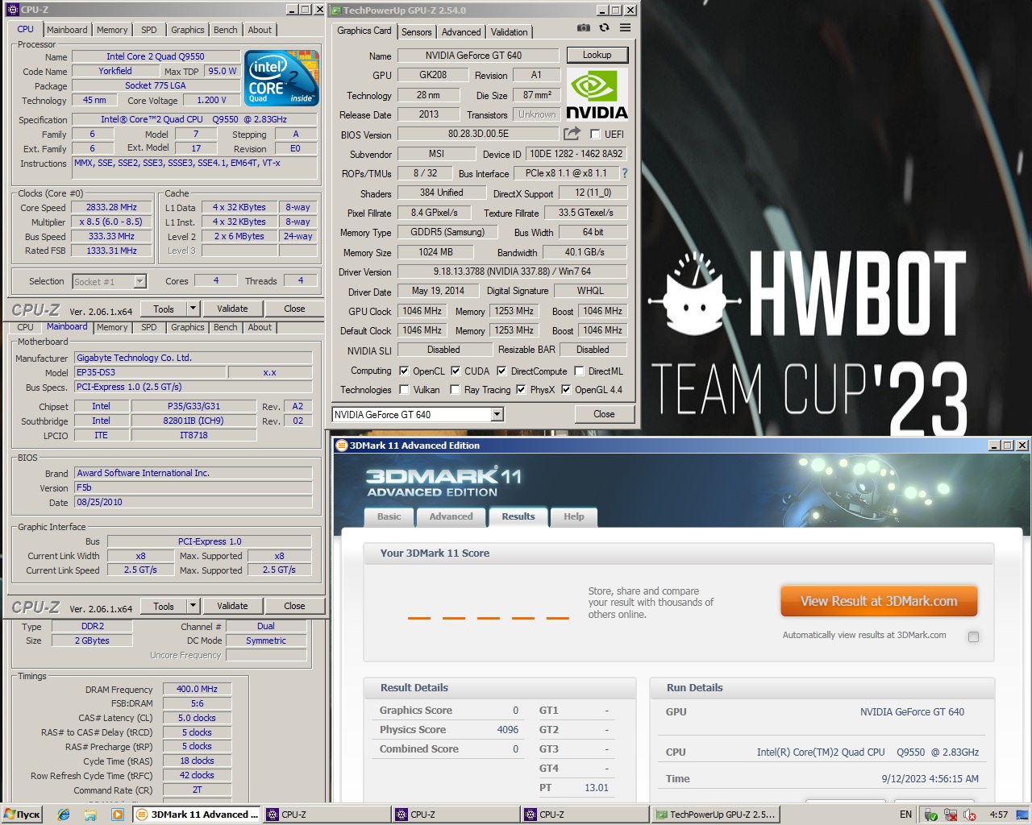Open the Results tab in 3DMark 11
Image resolution: width=1032 pixels, height=825 pixels.
coord(518,516)
